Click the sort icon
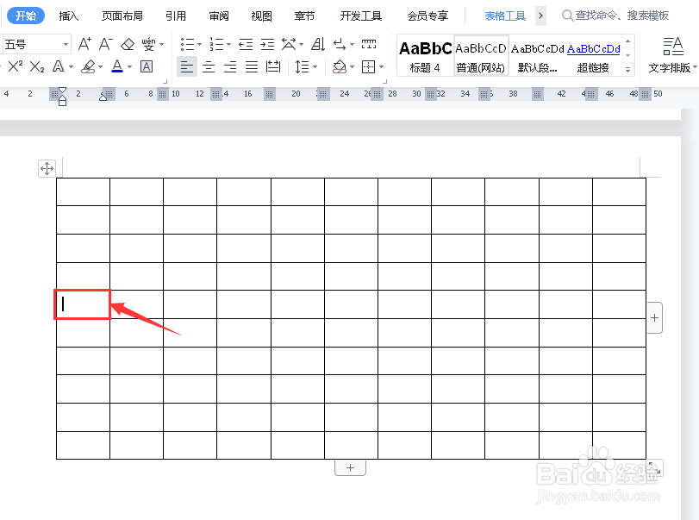The height and width of the screenshot is (520, 699). tap(318, 44)
